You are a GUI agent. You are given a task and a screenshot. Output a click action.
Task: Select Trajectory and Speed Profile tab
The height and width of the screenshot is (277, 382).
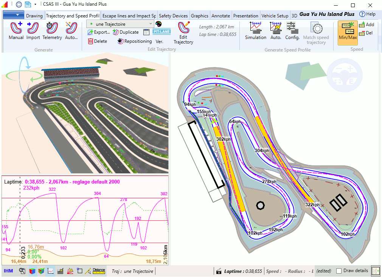[x=73, y=16]
